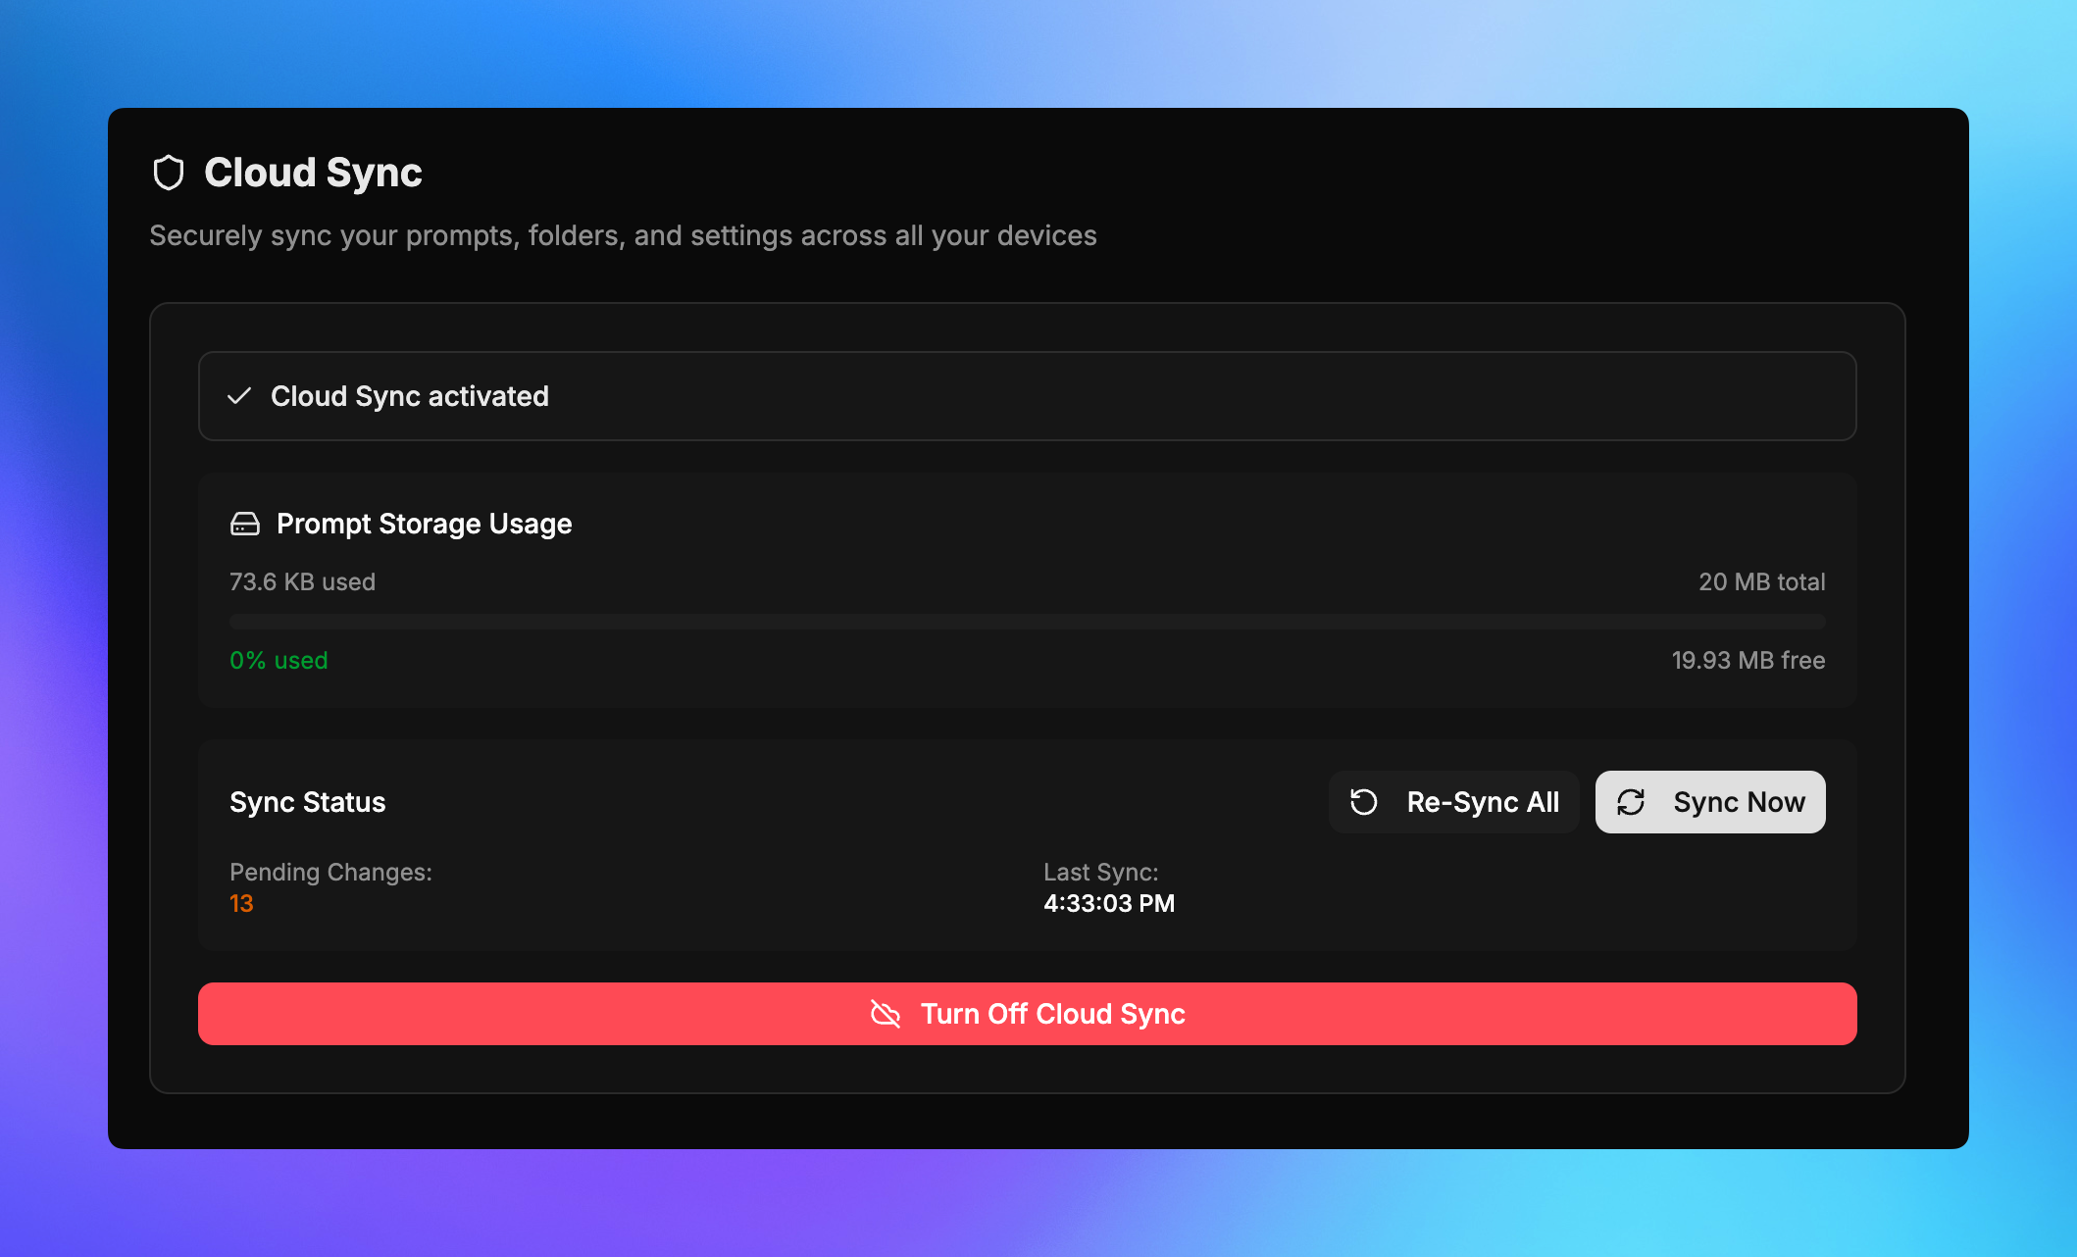The image size is (2077, 1257).
Task: Click the Sync Status heading
Action: 307,802
